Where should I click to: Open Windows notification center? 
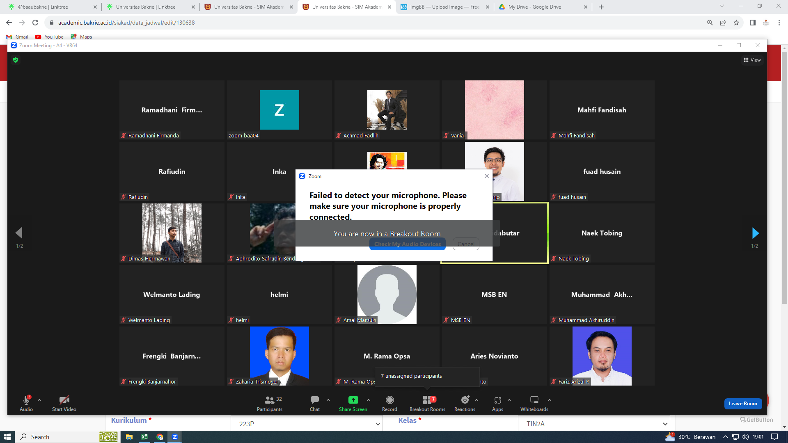pyautogui.click(x=774, y=437)
